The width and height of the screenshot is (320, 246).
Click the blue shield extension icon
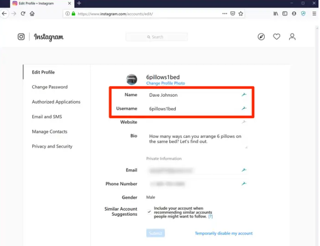pos(303,13)
